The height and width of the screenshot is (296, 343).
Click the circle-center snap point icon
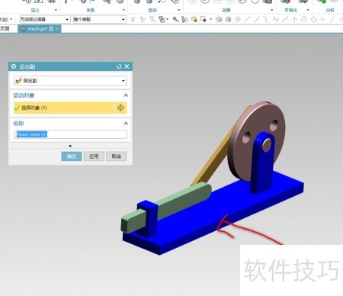point(304,19)
